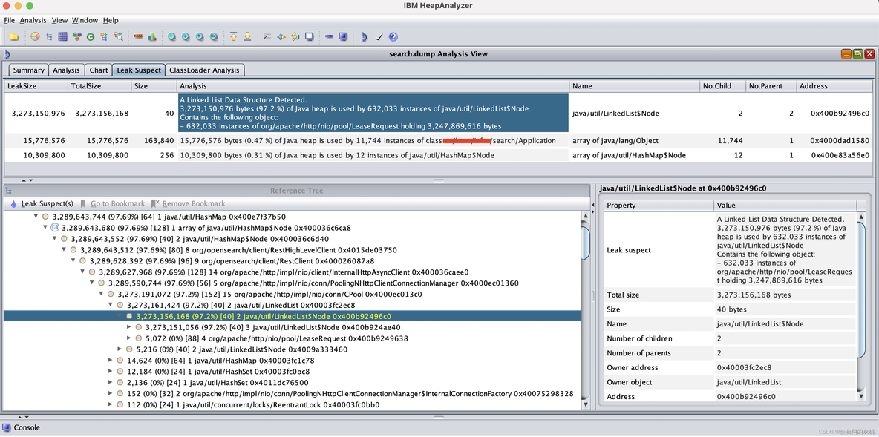Click the microscope toolbar icon
Screen dimensions: 879x437
(x=364, y=37)
